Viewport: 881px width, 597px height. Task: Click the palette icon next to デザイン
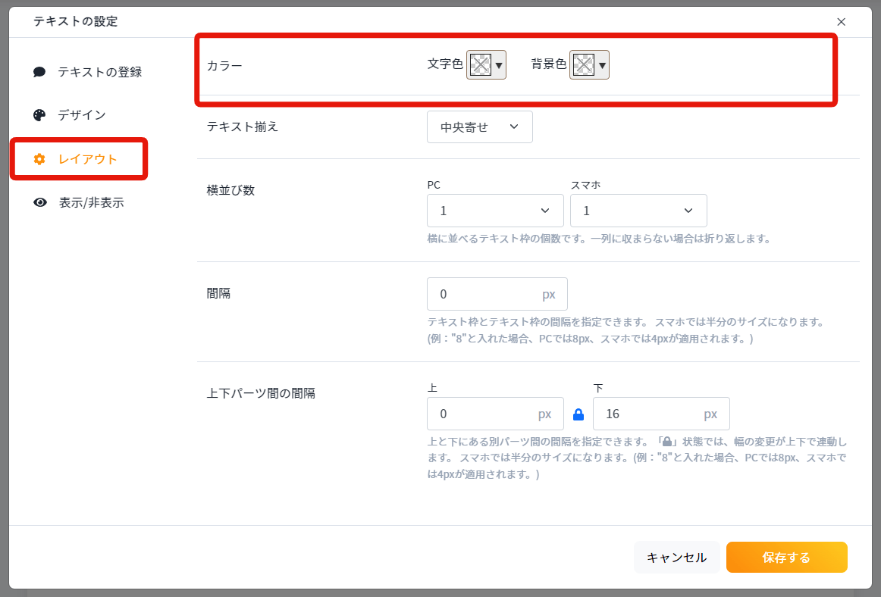click(40, 115)
